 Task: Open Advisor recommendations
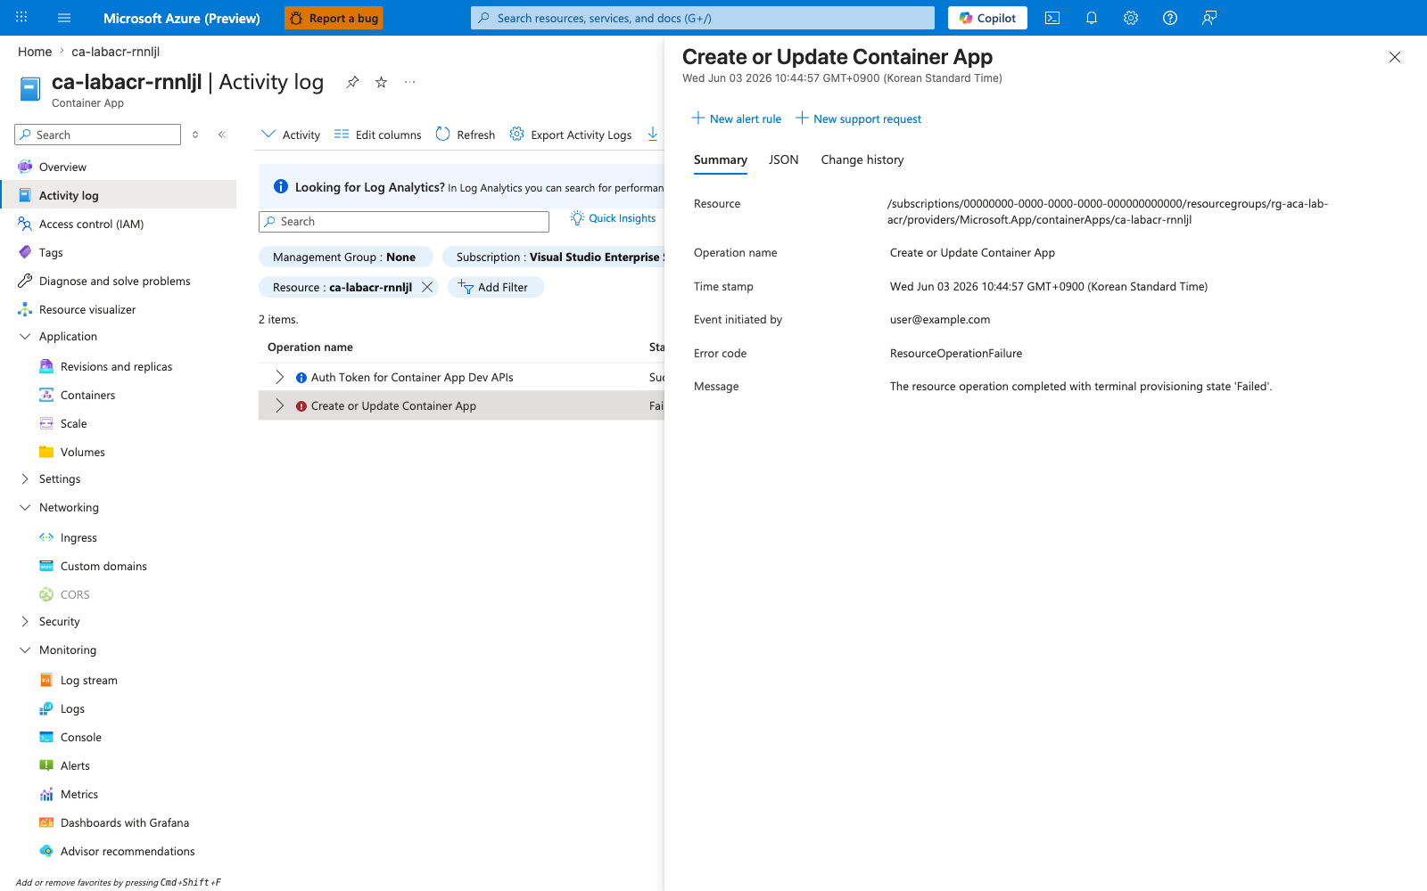(128, 851)
